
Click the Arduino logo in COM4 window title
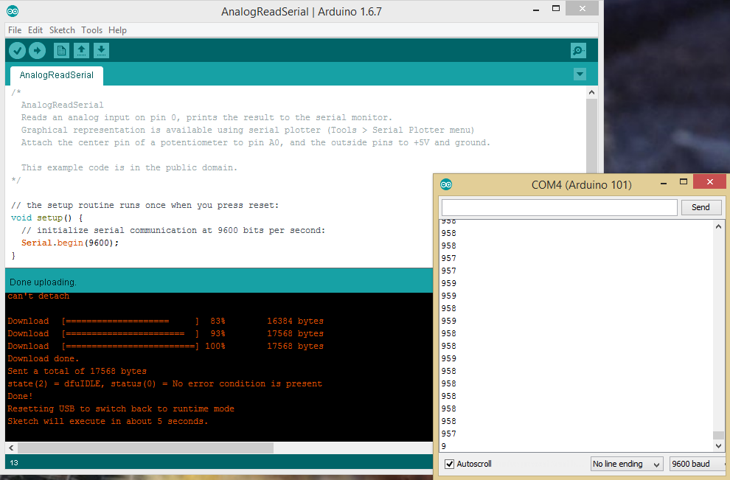point(446,185)
